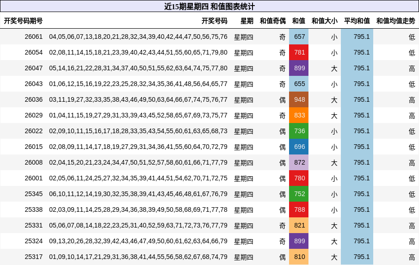The width and height of the screenshot is (419, 265).
Task: Select issue number 25317
Action: 34,257
